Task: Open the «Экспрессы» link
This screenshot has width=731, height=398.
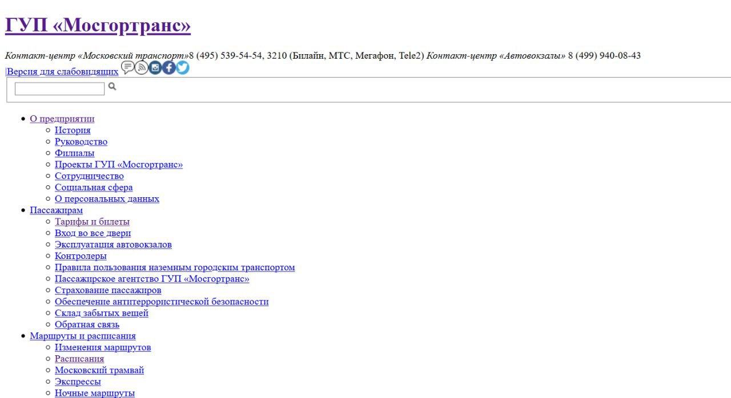Action: point(78,381)
